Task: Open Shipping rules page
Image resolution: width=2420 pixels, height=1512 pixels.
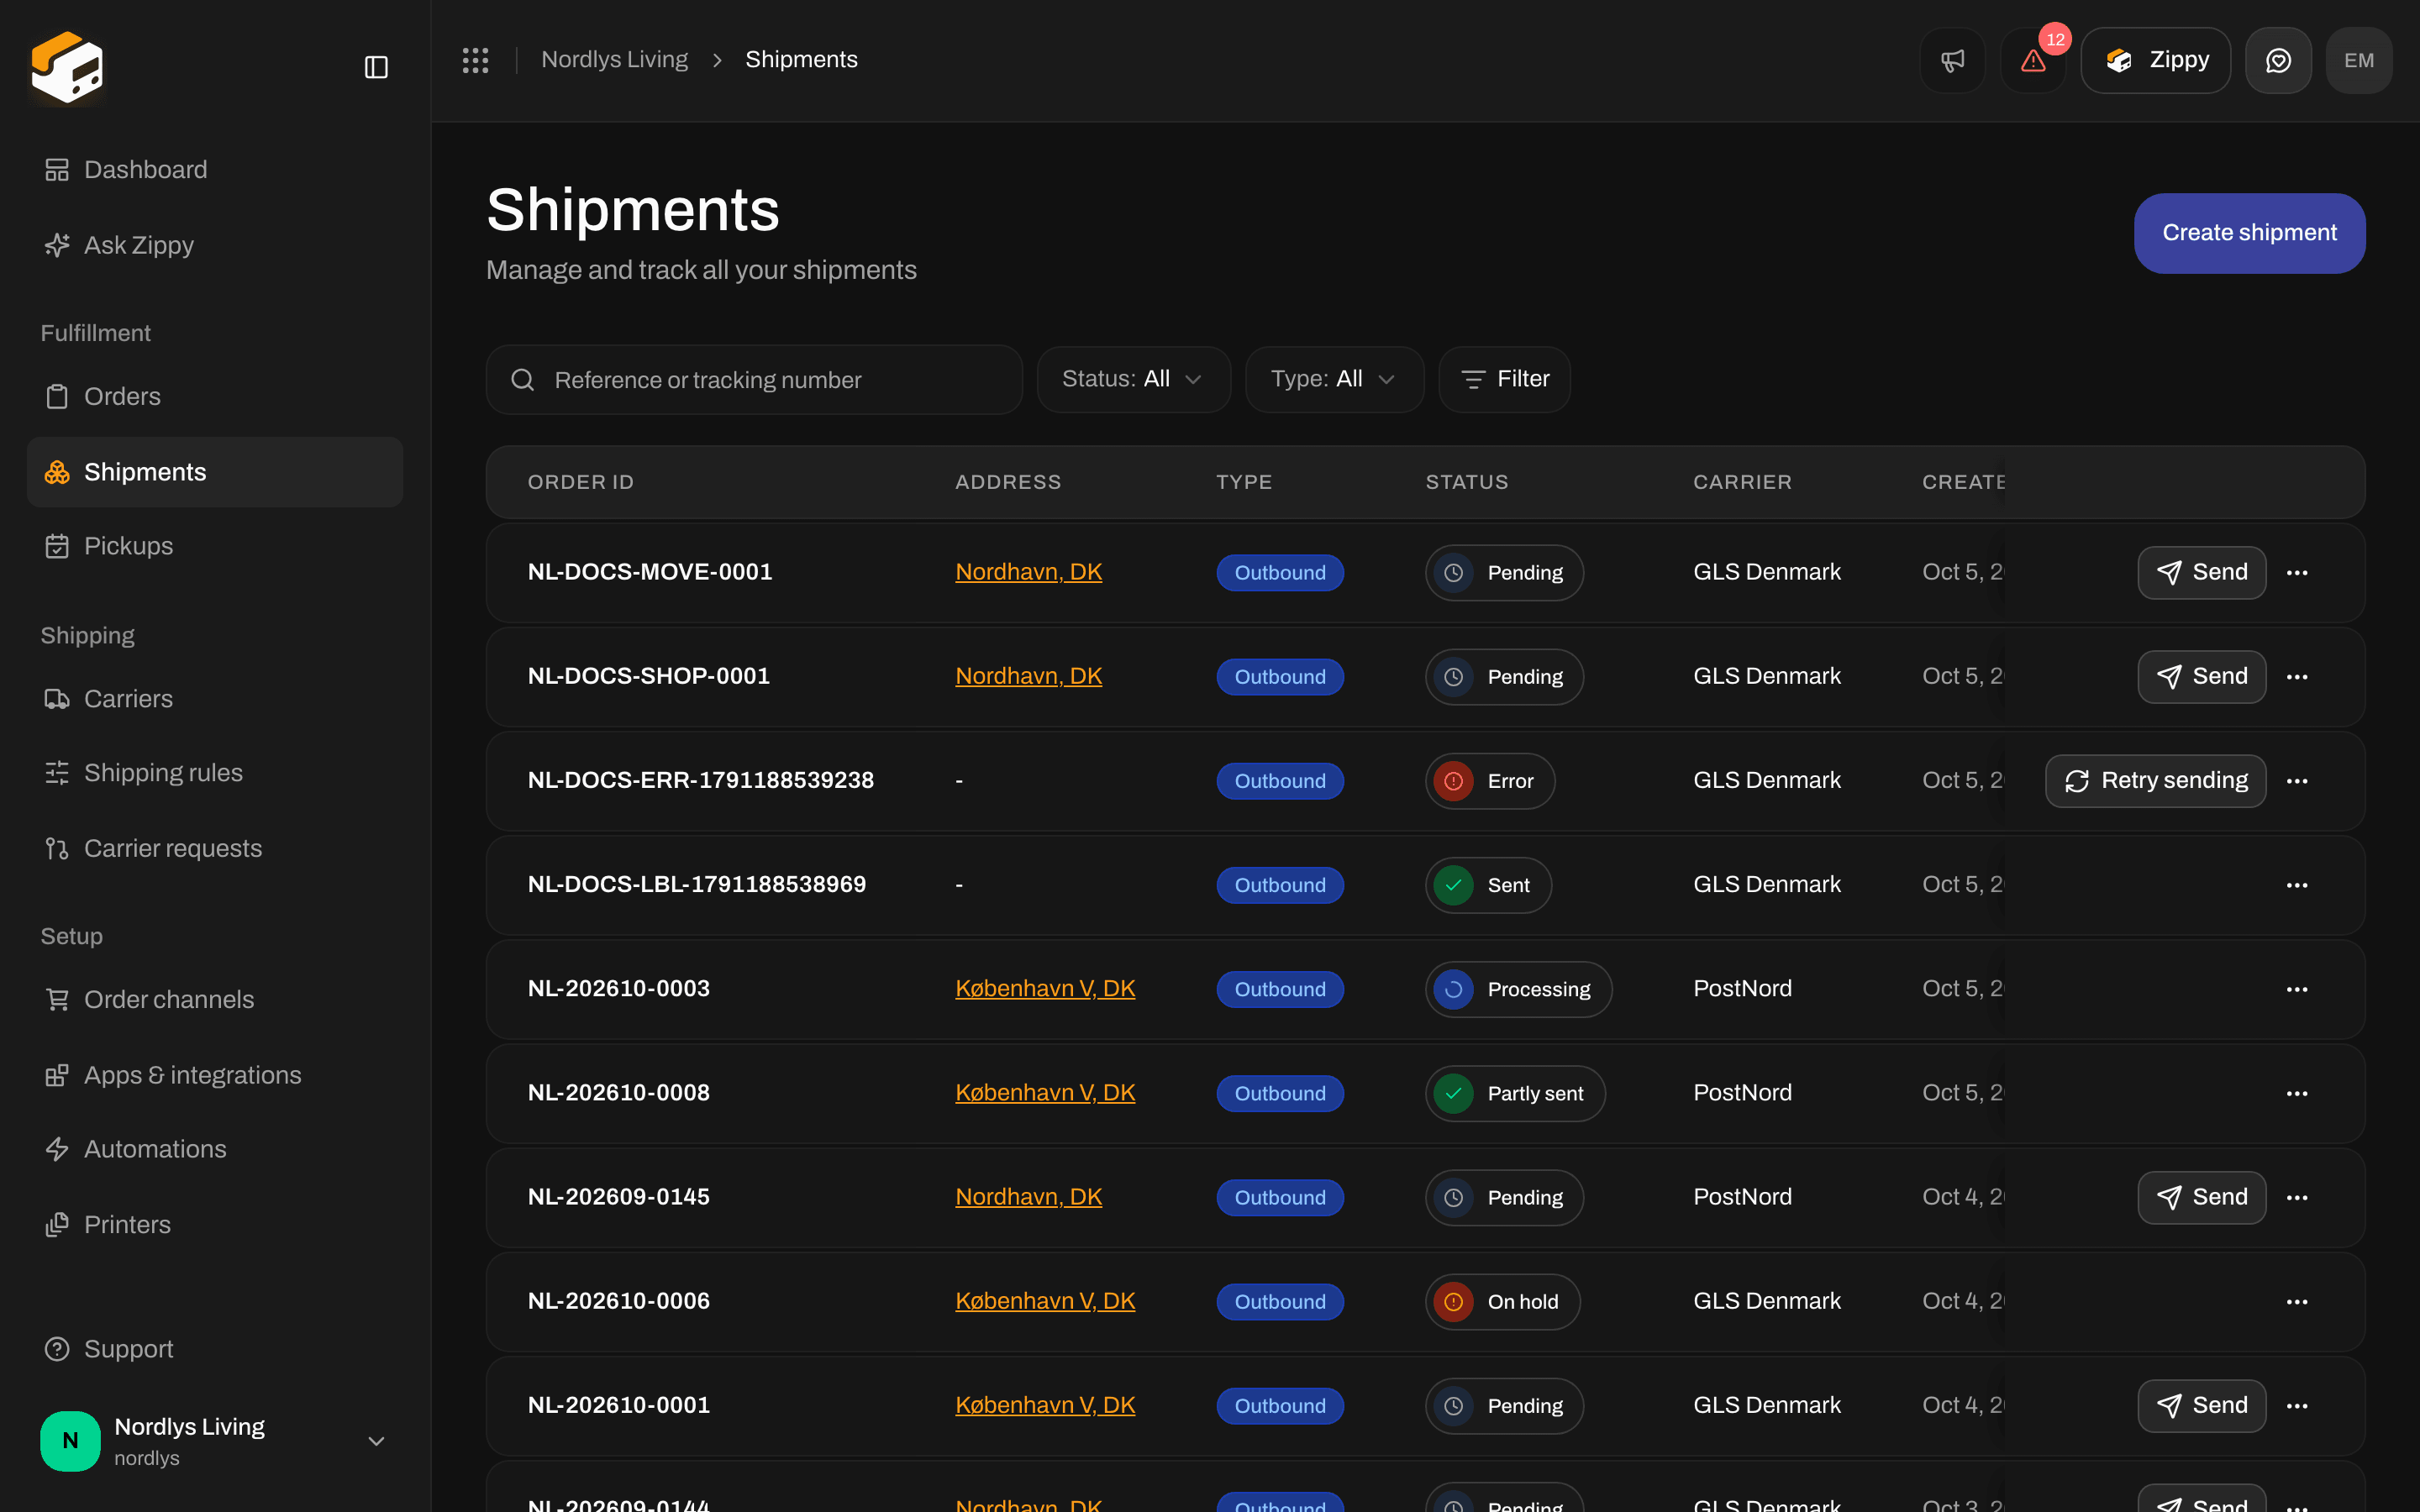Action: point(215,773)
